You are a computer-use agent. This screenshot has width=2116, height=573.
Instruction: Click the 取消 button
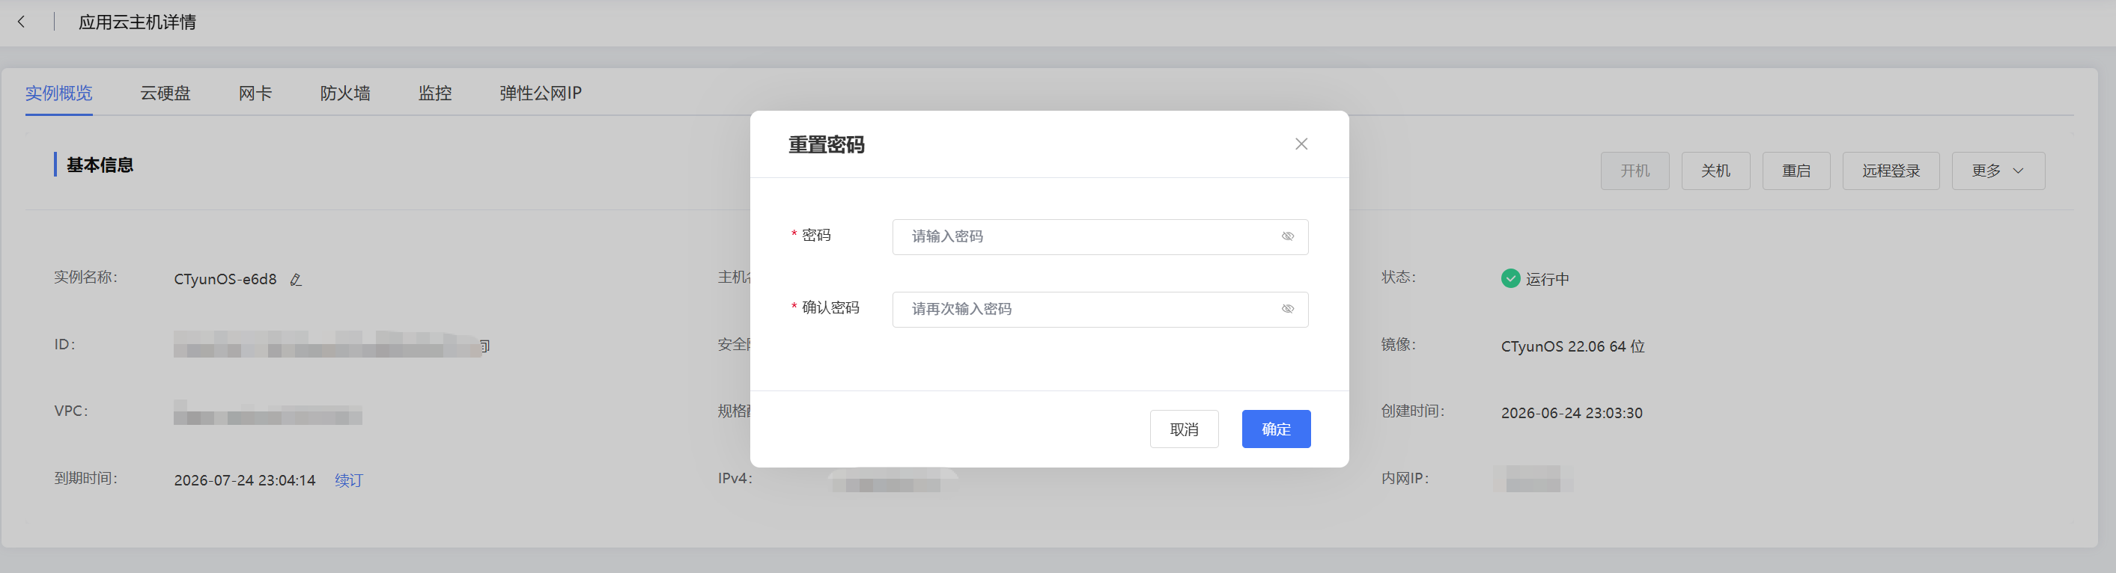tap(1184, 429)
